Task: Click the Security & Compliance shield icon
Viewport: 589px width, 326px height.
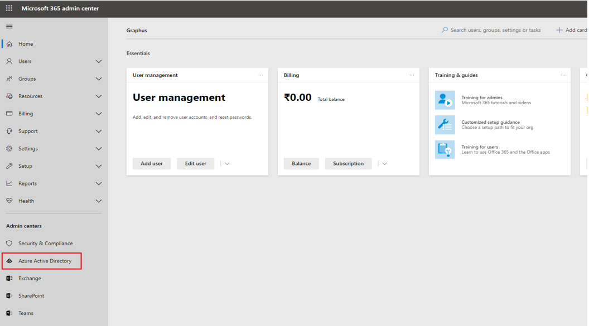Action: pos(9,243)
